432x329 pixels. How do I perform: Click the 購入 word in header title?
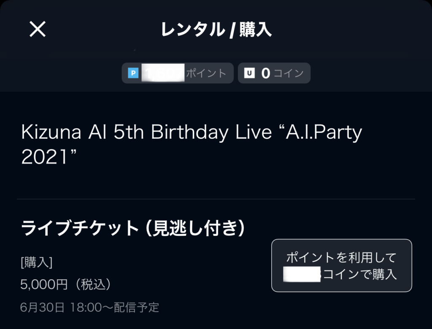[256, 30]
